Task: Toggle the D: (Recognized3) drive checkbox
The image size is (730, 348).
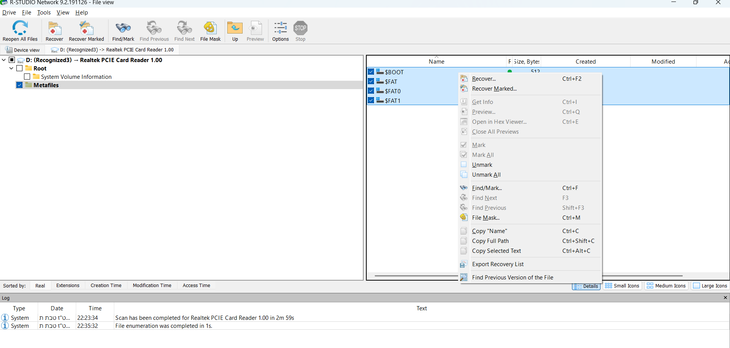Action: pyautogui.click(x=12, y=60)
